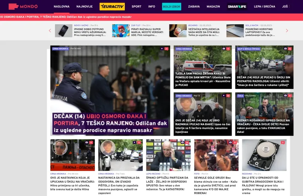Click the Foto category label
Viewport: 303px width, 196px height.
pos(197,174)
